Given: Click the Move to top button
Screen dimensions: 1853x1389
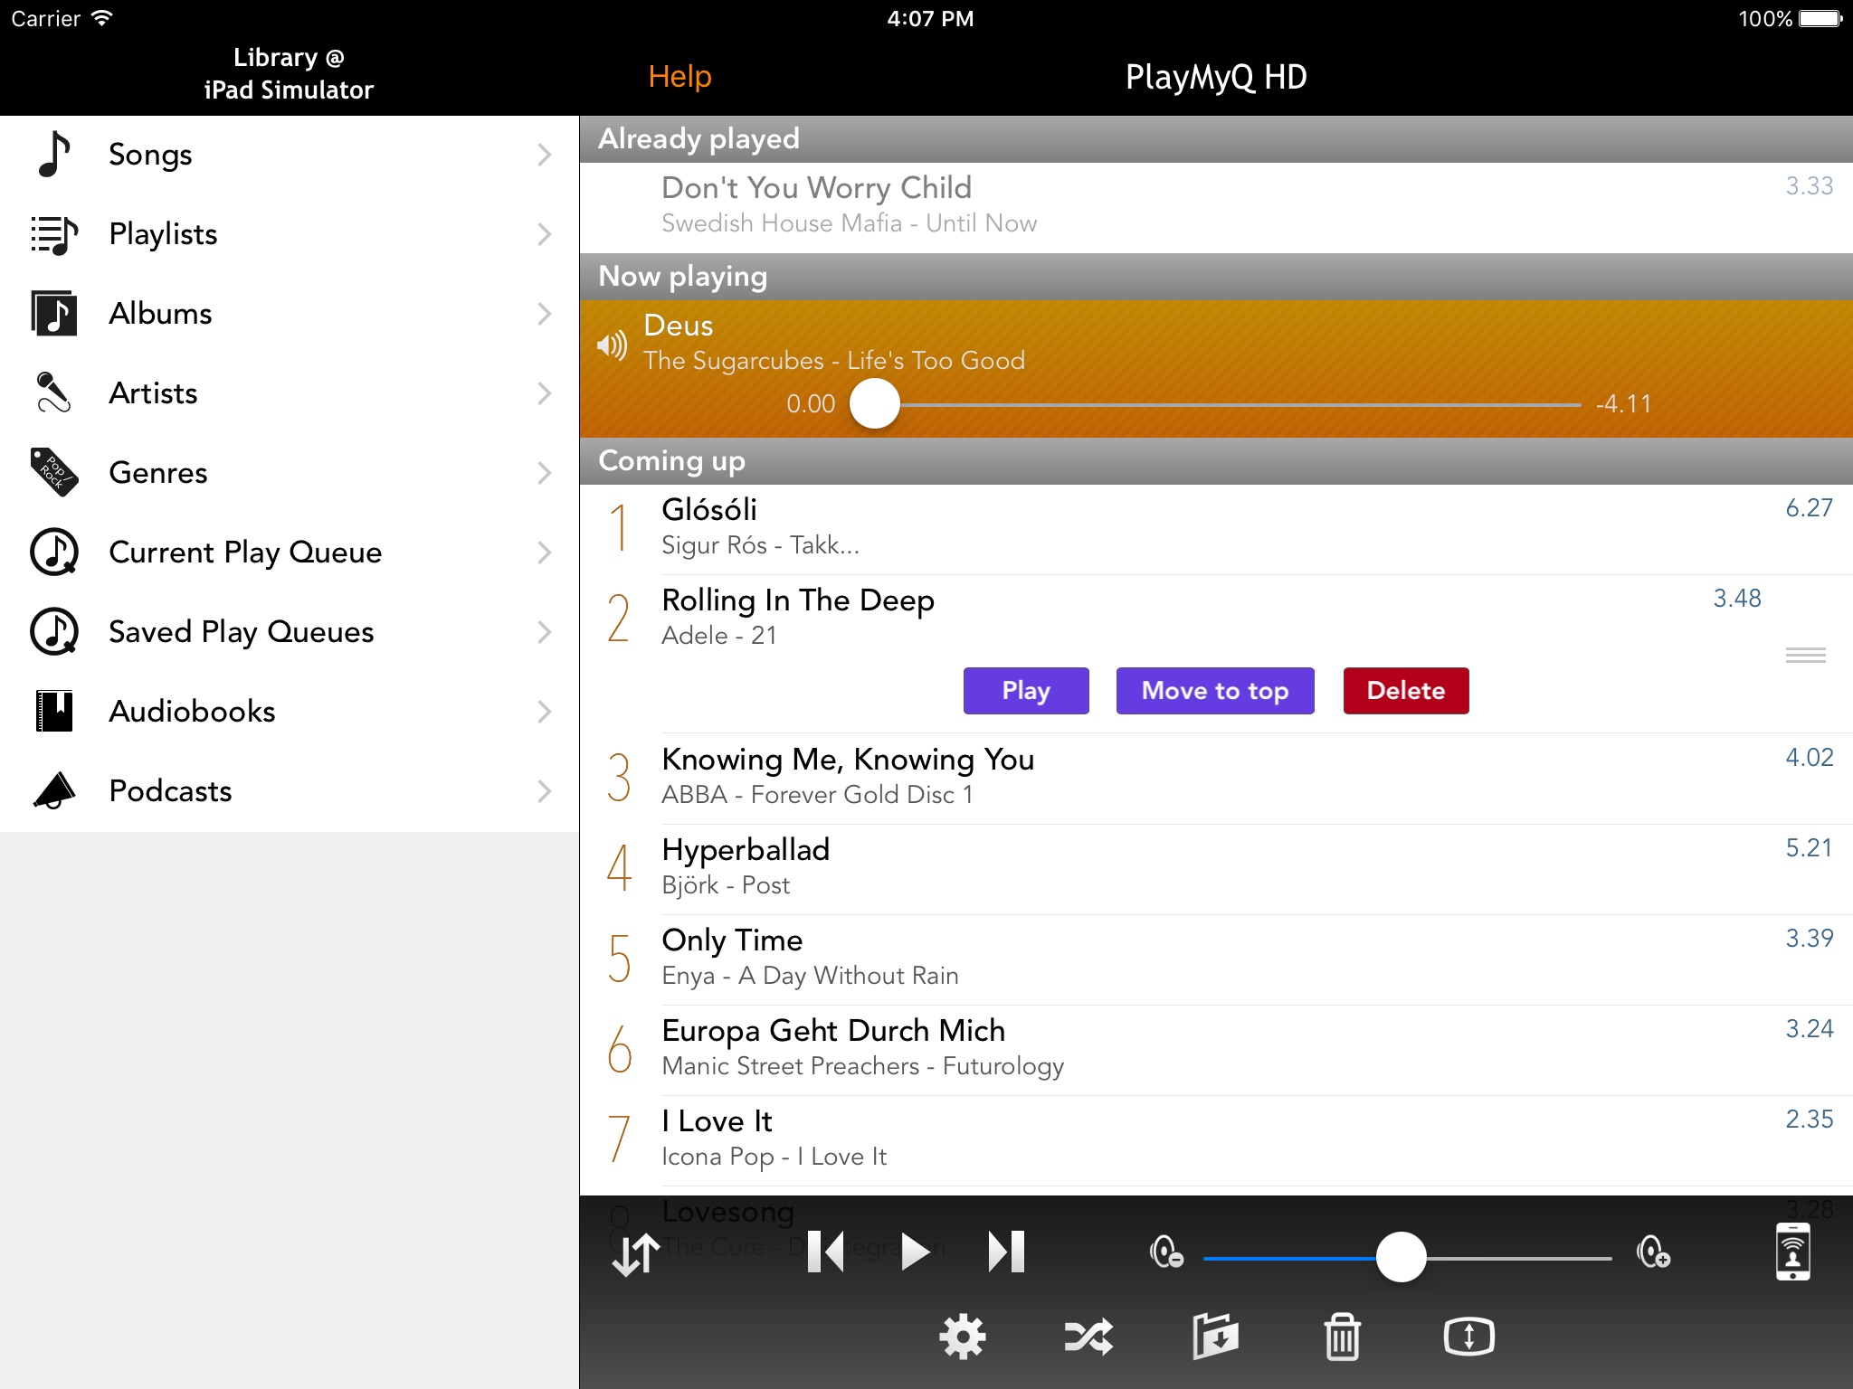Looking at the screenshot, I should pyautogui.click(x=1214, y=691).
